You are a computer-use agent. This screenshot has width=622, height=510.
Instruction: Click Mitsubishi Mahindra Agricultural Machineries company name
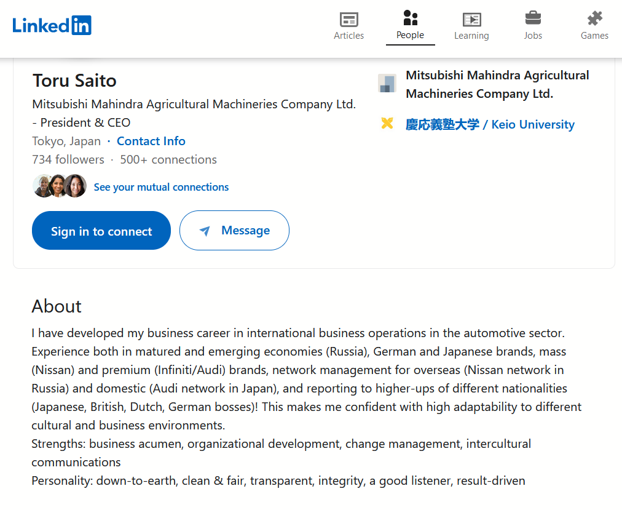pyautogui.click(x=497, y=84)
